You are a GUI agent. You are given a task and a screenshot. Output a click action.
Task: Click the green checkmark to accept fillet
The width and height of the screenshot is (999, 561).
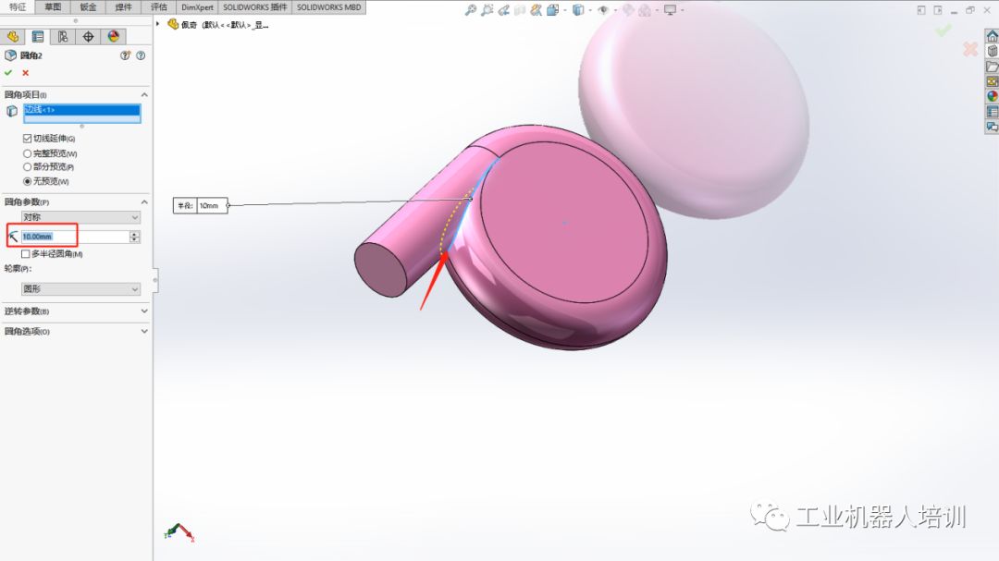click(x=8, y=72)
